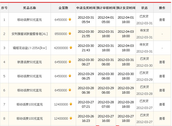Click 6450000 value in row 1
The height and width of the screenshot is (126, 172).
coord(61,20)
